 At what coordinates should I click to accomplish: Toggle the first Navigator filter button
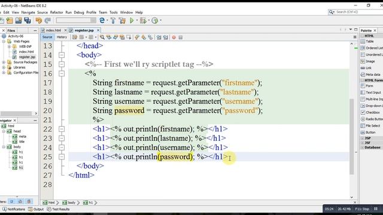click(x=11, y=202)
